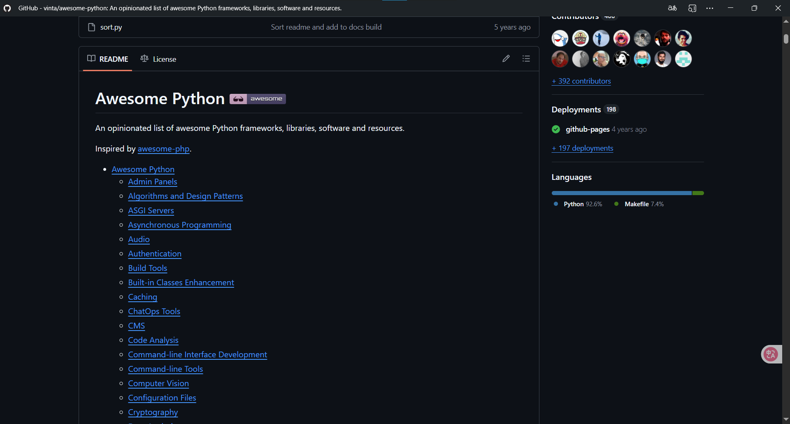The image size is (790, 424).
Task: Click the awesome badge next to title
Action: coord(258,99)
